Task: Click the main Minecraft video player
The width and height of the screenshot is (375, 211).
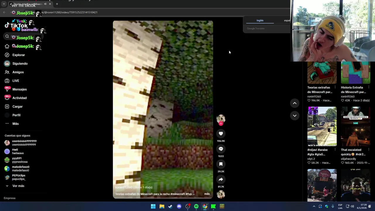Action: (163, 109)
